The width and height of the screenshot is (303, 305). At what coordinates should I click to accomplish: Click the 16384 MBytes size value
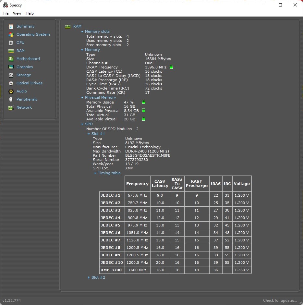click(x=158, y=59)
